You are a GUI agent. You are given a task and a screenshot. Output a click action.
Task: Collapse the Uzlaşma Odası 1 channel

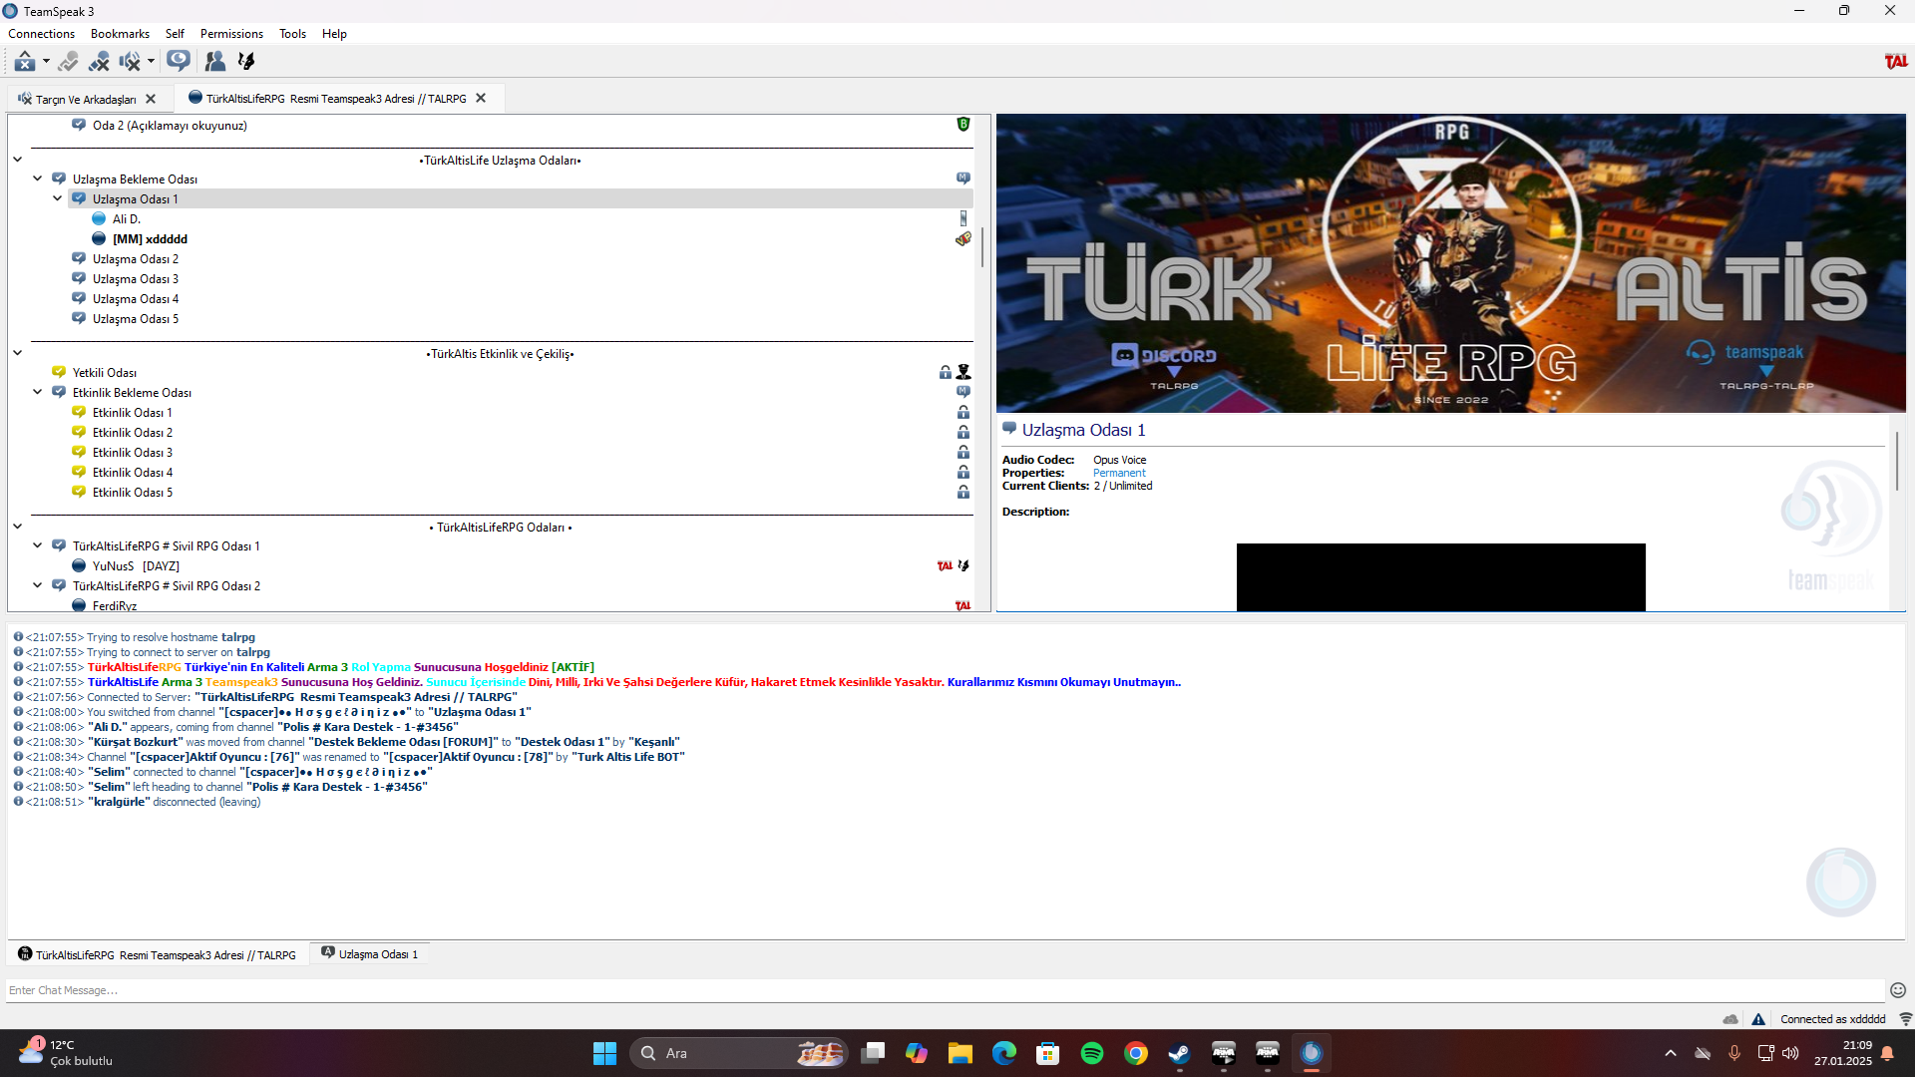click(58, 199)
